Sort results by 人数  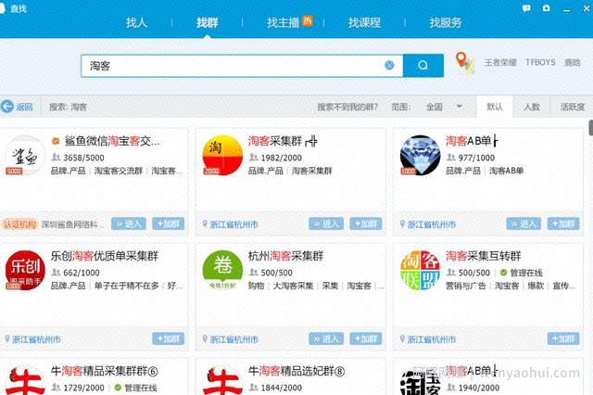[532, 107]
